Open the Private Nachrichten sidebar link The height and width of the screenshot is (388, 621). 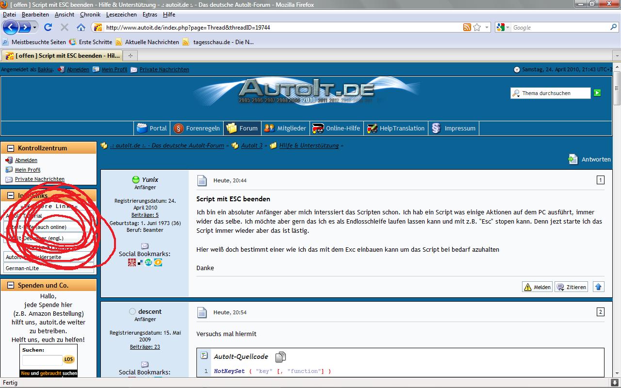point(39,179)
